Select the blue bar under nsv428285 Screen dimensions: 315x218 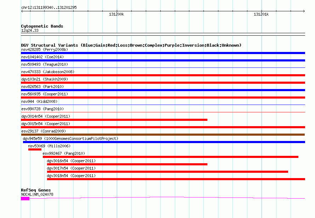163,53
